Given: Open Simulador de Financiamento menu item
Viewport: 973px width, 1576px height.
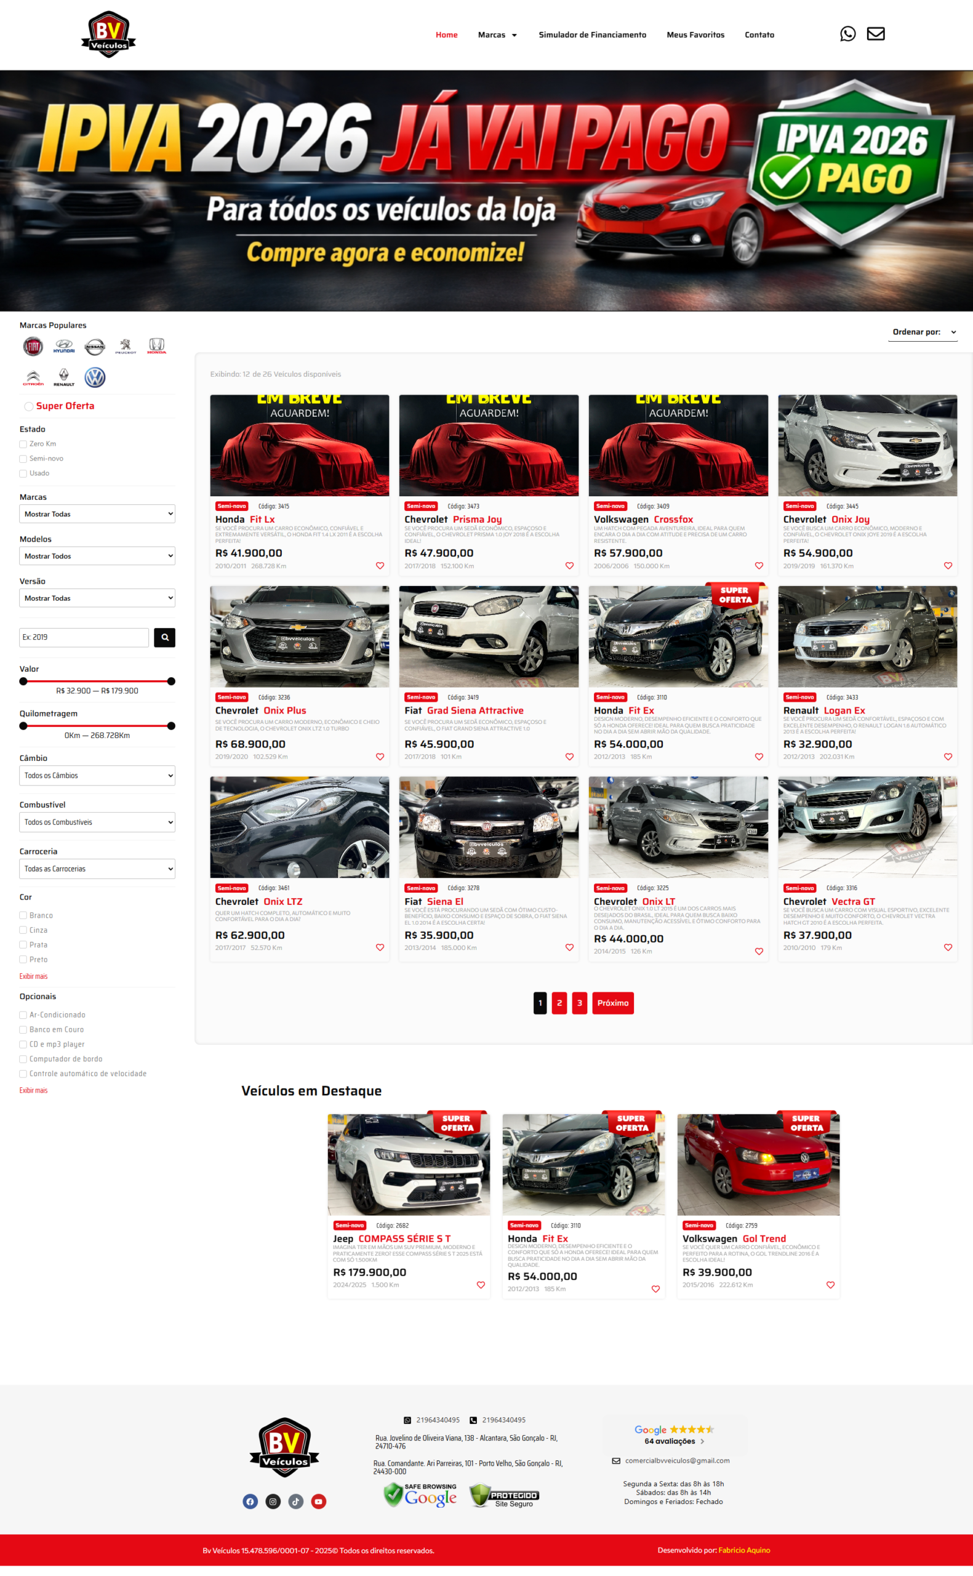Looking at the screenshot, I should tap(592, 34).
